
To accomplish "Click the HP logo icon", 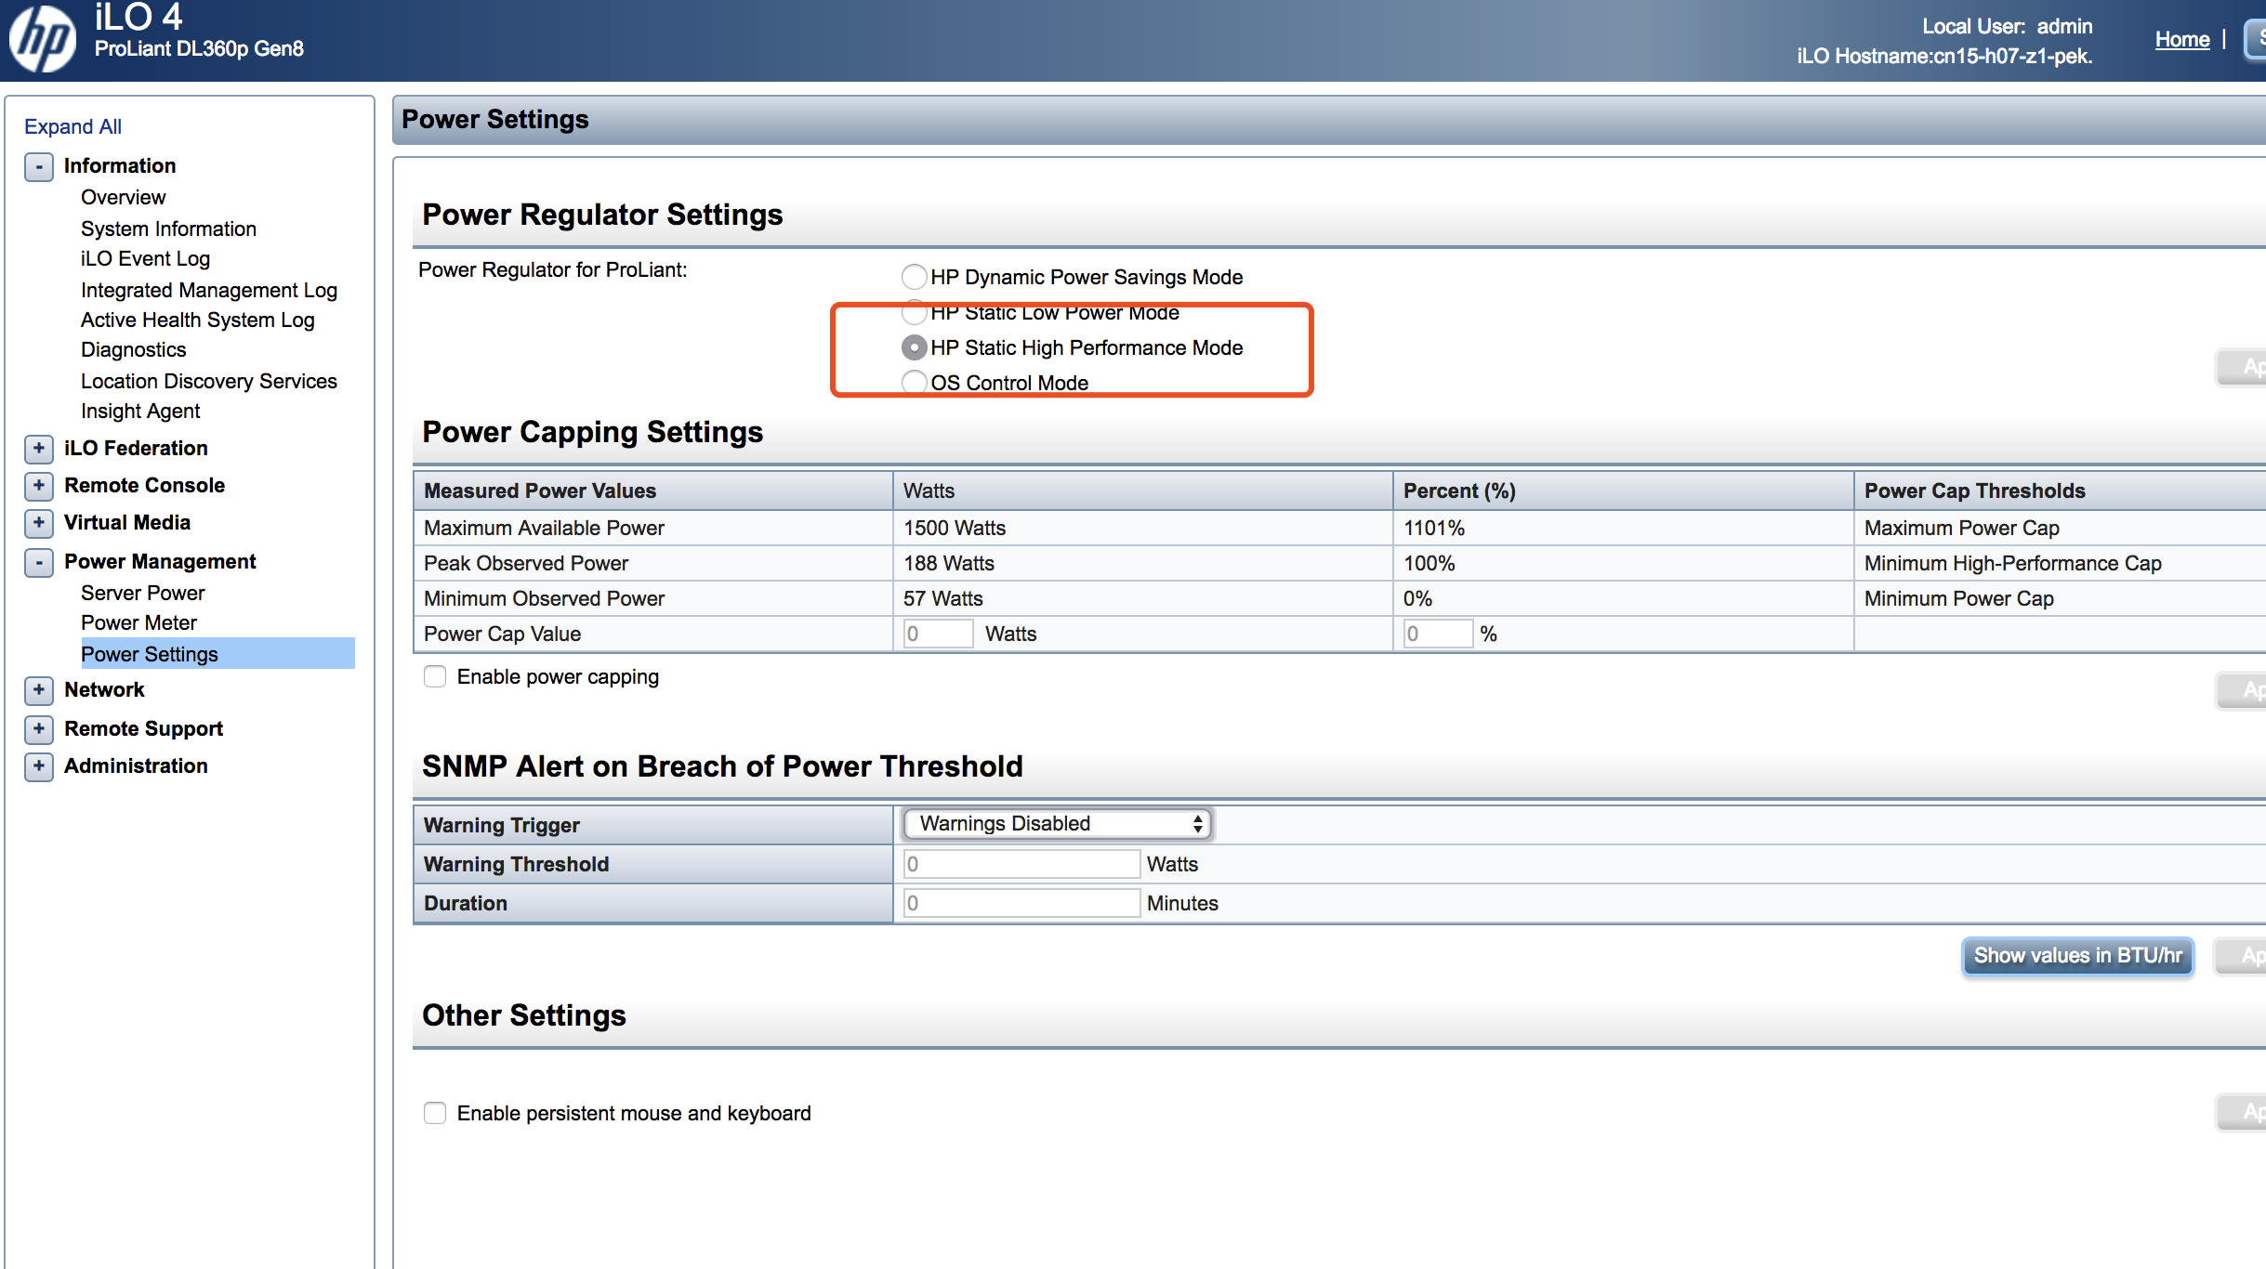I will coord(42,39).
